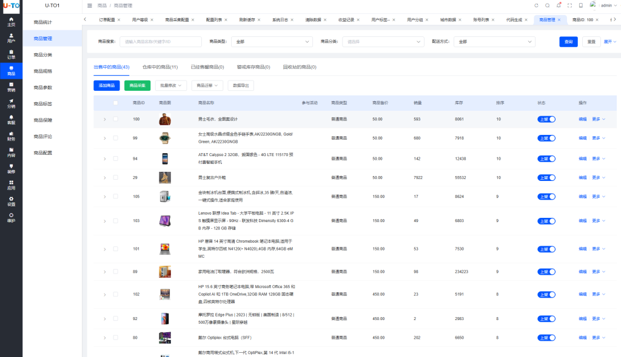
Task: Switch to the 用户分组 page tab
Action: 415,20
